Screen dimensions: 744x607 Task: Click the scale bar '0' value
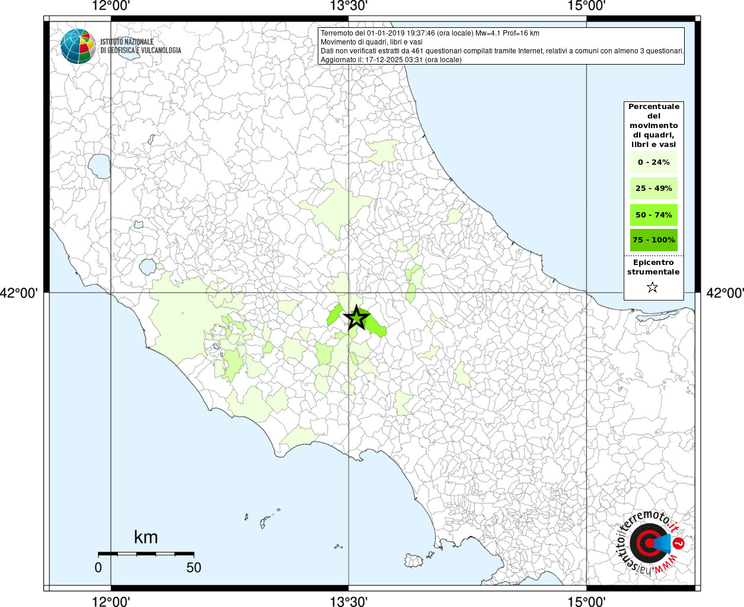point(98,567)
